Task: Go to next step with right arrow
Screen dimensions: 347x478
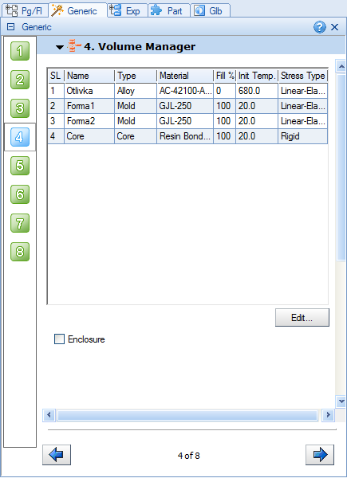Action: click(320, 455)
